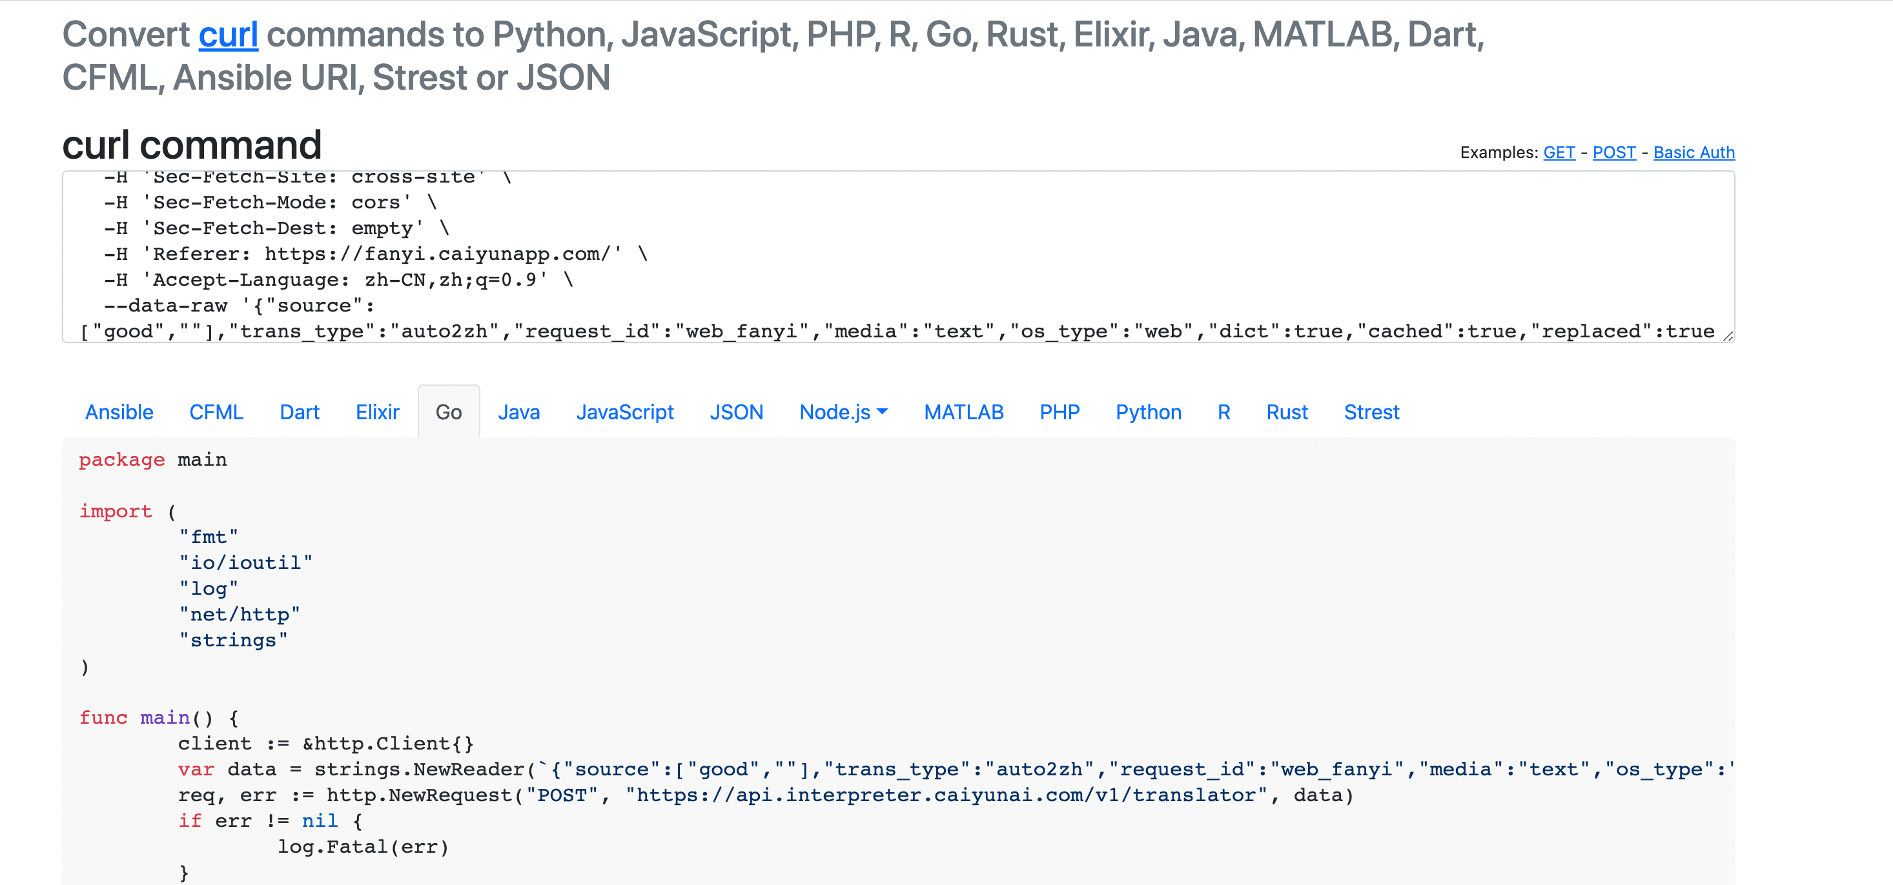
Task: Grab the textarea resize handle
Action: 1728,336
